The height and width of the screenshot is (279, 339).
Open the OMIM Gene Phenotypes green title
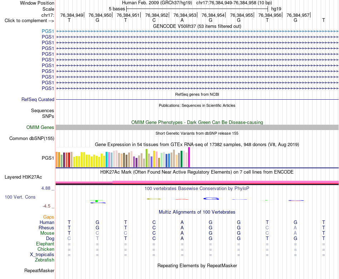pos(197,122)
